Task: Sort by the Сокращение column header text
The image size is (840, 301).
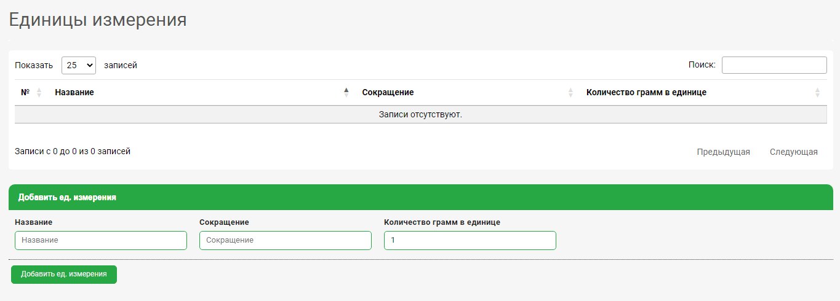Action: click(388, 93)
